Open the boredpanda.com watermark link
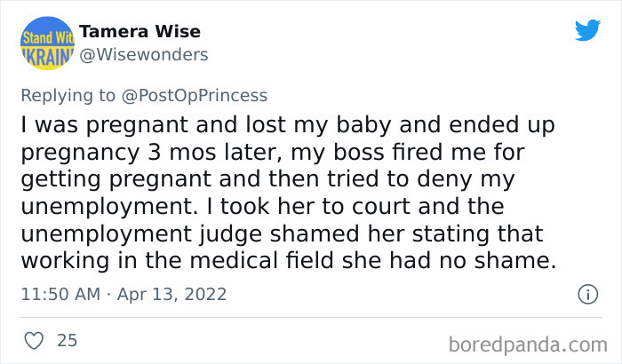Image resolution: width=622 pixels, height=364 pixels. point(529,342)
